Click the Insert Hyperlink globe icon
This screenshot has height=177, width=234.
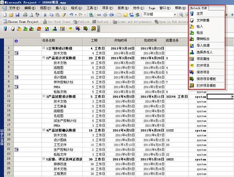coord(91,15)
